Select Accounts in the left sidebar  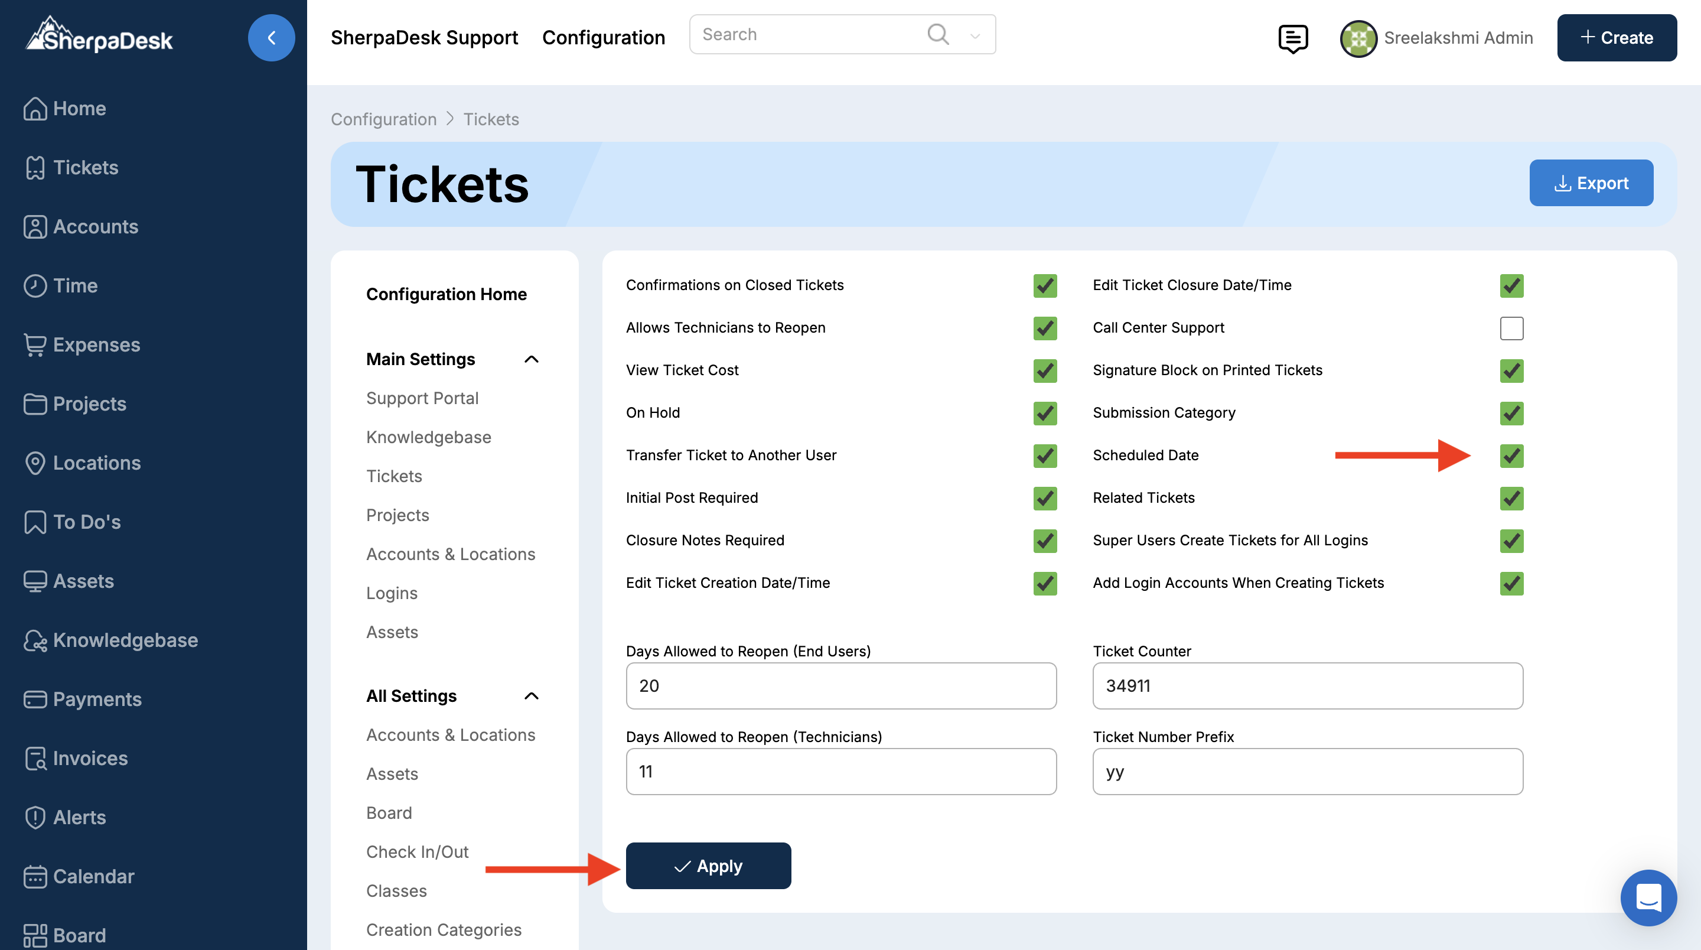tap(96, 227)
